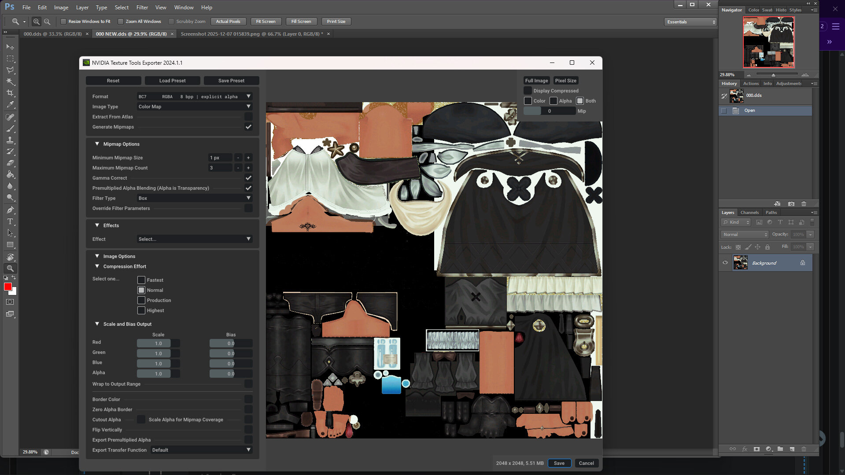Toggle Quick Mask mode in the toolbar
Screen dimensions: 845x475
click(10, 302)
